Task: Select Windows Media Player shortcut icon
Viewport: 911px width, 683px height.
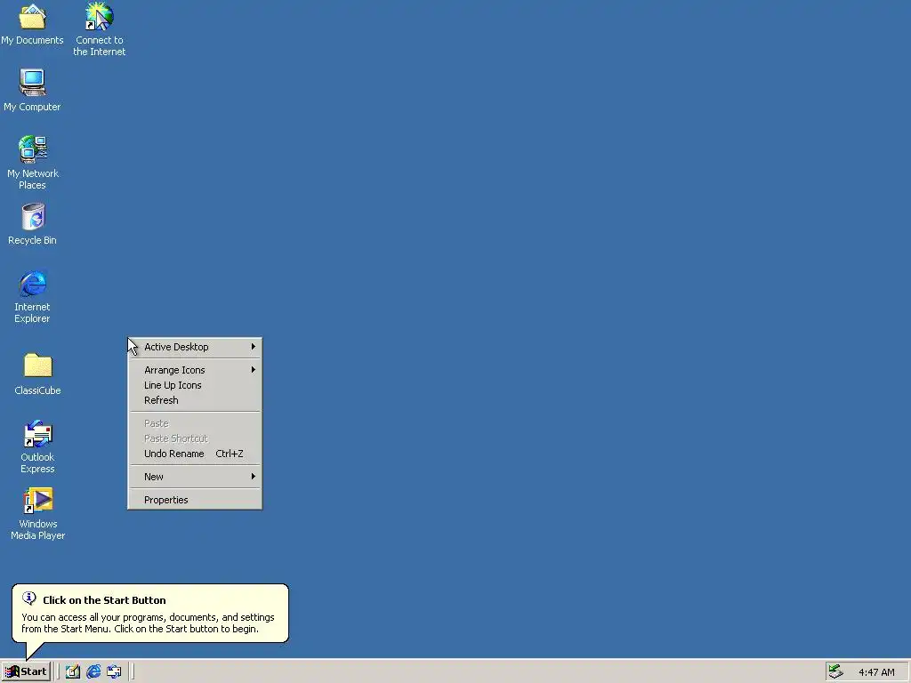Action: coord(37,501)
